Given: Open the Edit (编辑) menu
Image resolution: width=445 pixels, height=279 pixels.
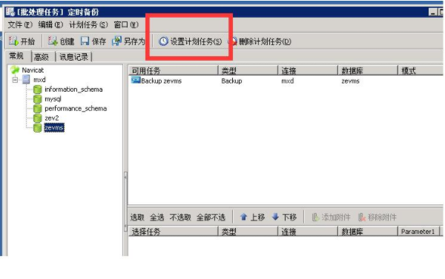Looking at the screenshot, I should (50, 24).
